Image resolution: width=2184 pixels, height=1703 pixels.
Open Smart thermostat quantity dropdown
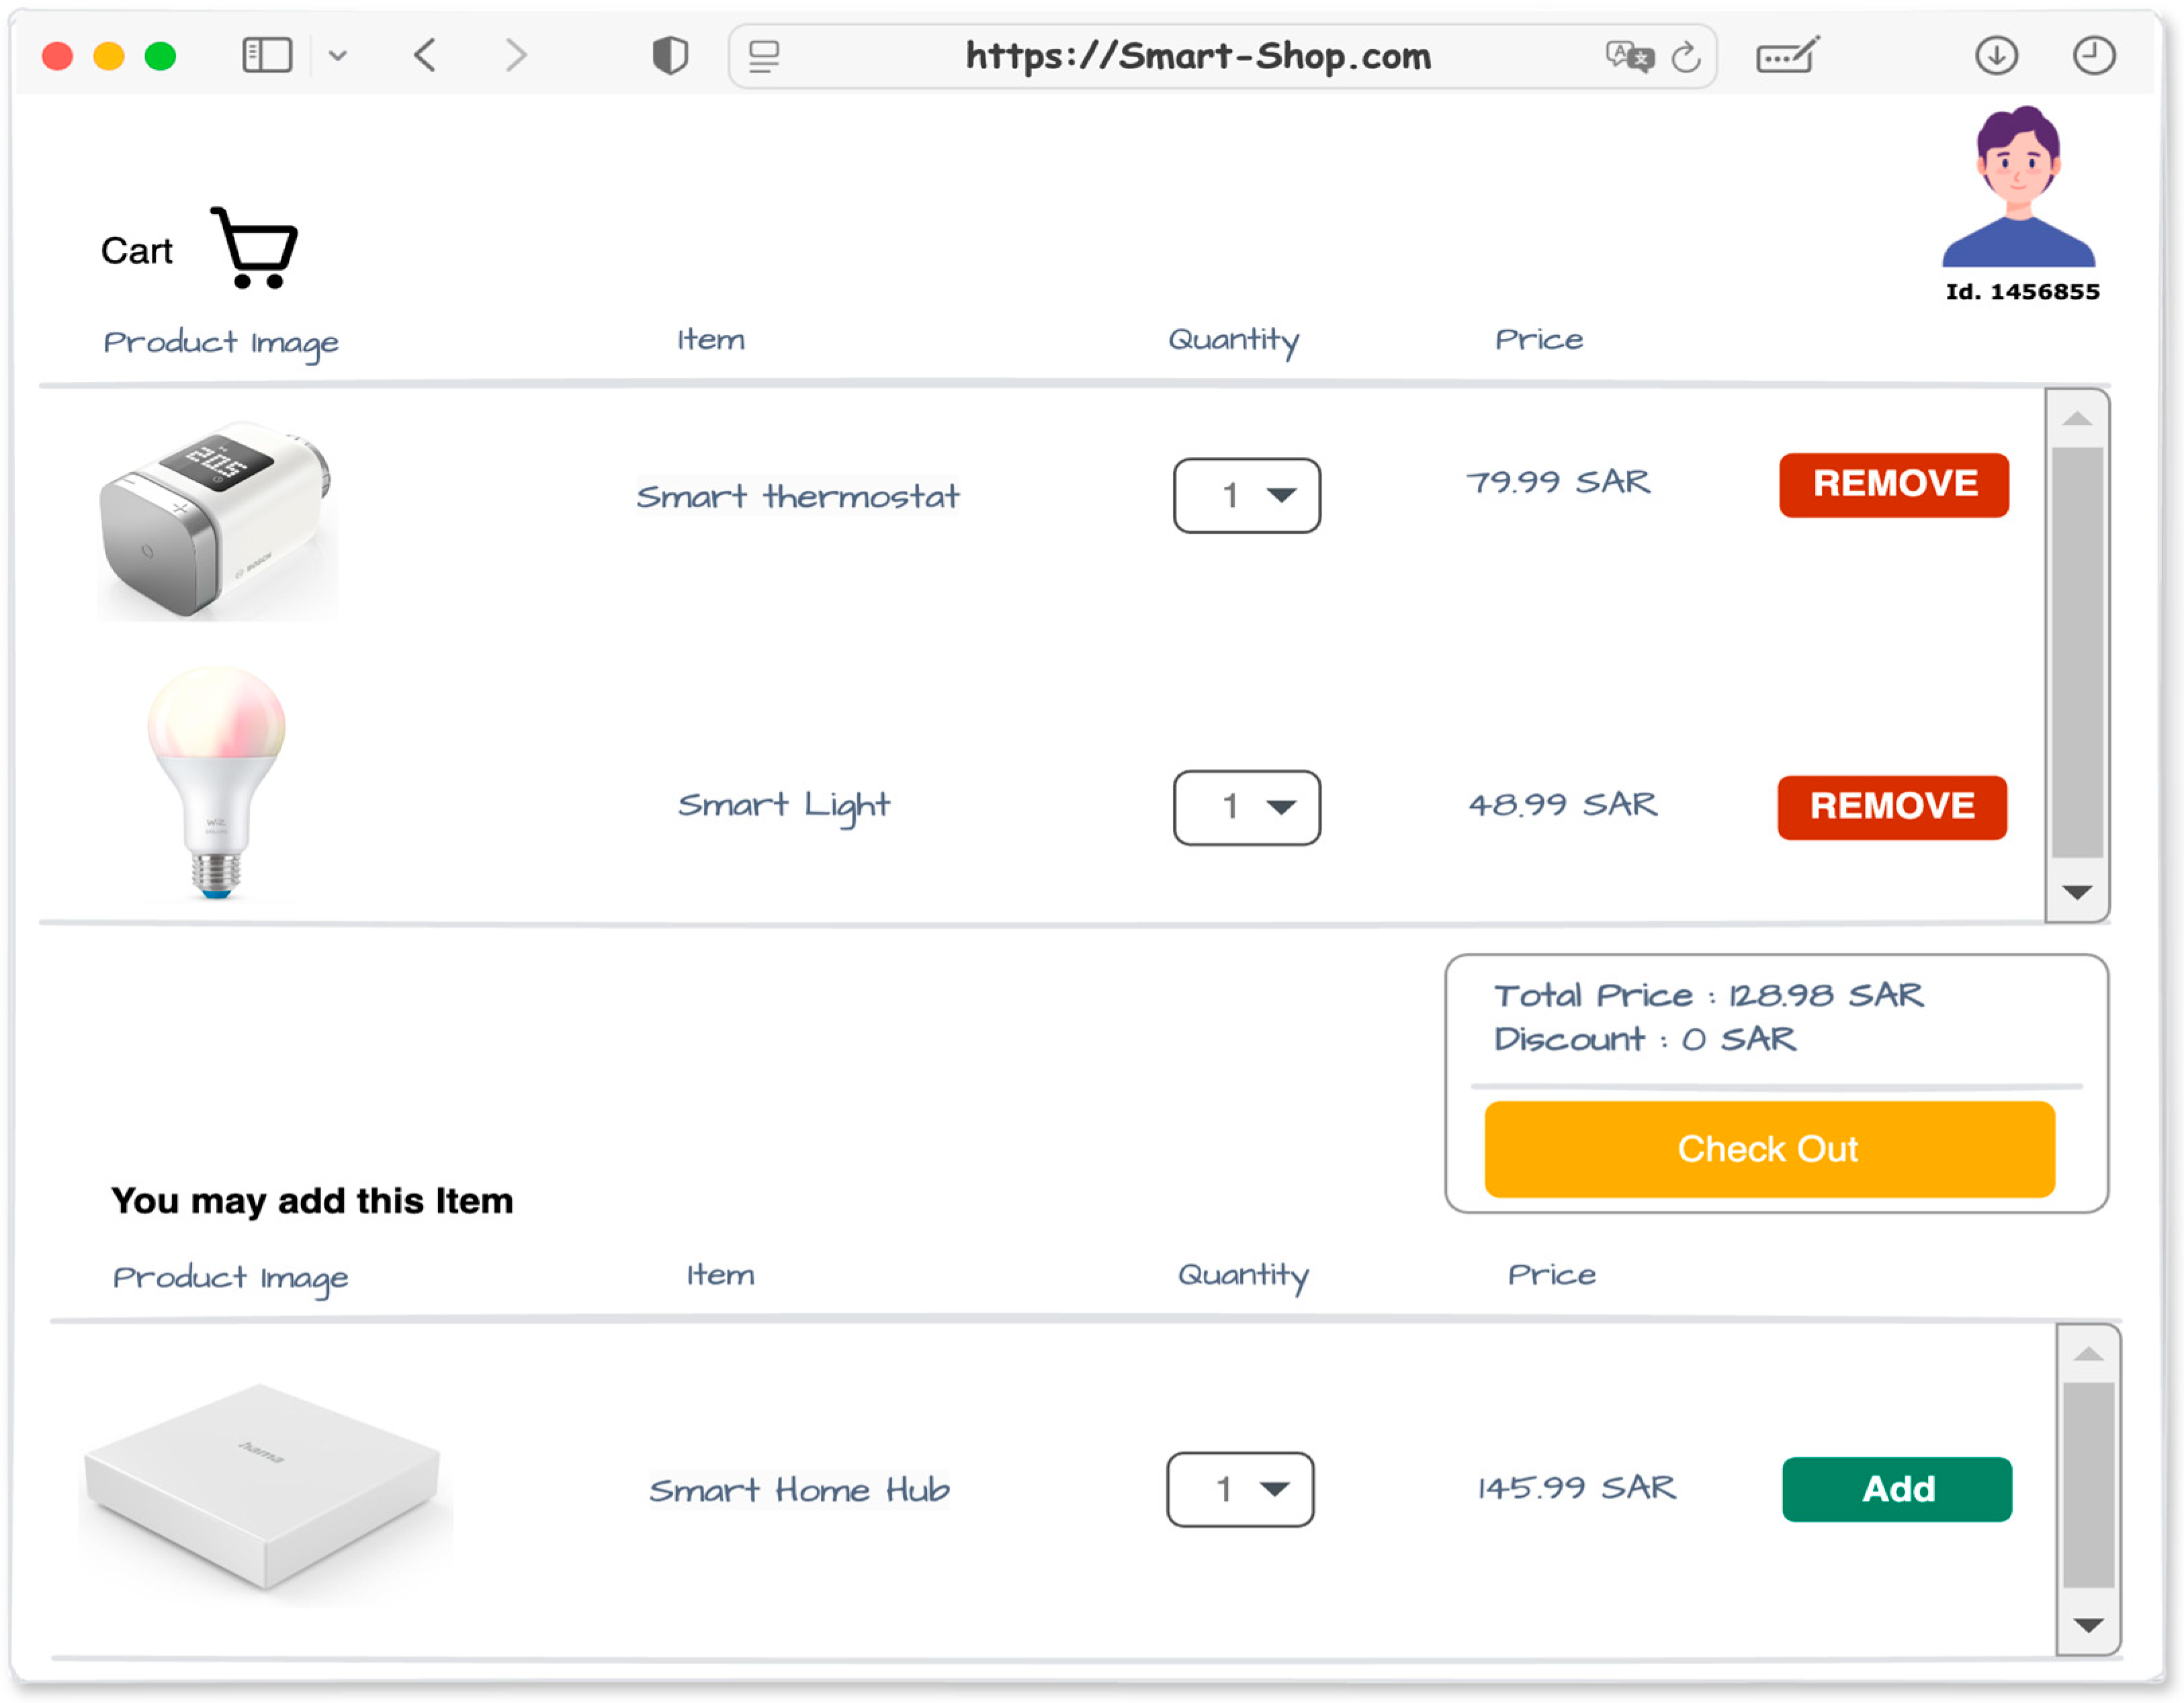tap(1246, 496)
